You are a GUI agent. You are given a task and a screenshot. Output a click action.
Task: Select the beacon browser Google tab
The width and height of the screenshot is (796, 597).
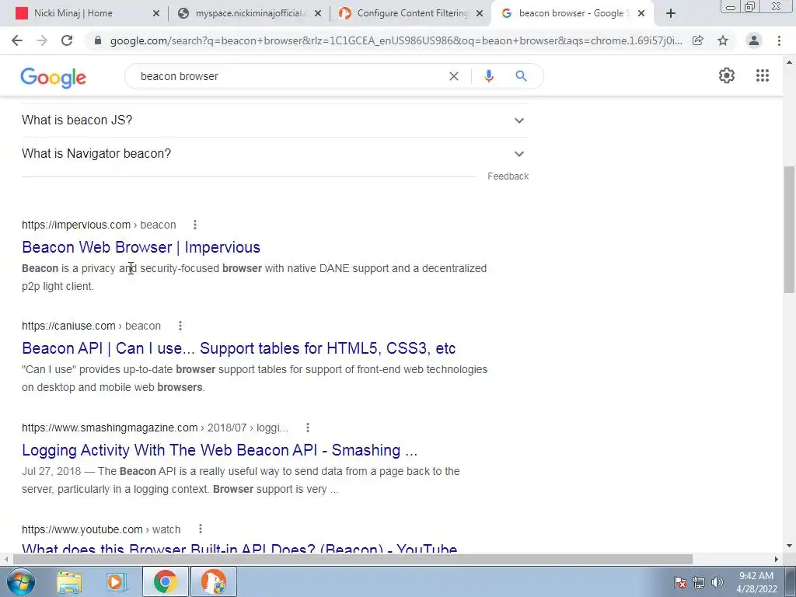(x=572, y=14)
